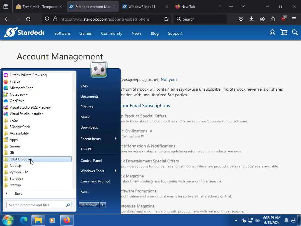Click the soccer ball user picture
This screenshot has width=301, height=226.
[99, 69]
